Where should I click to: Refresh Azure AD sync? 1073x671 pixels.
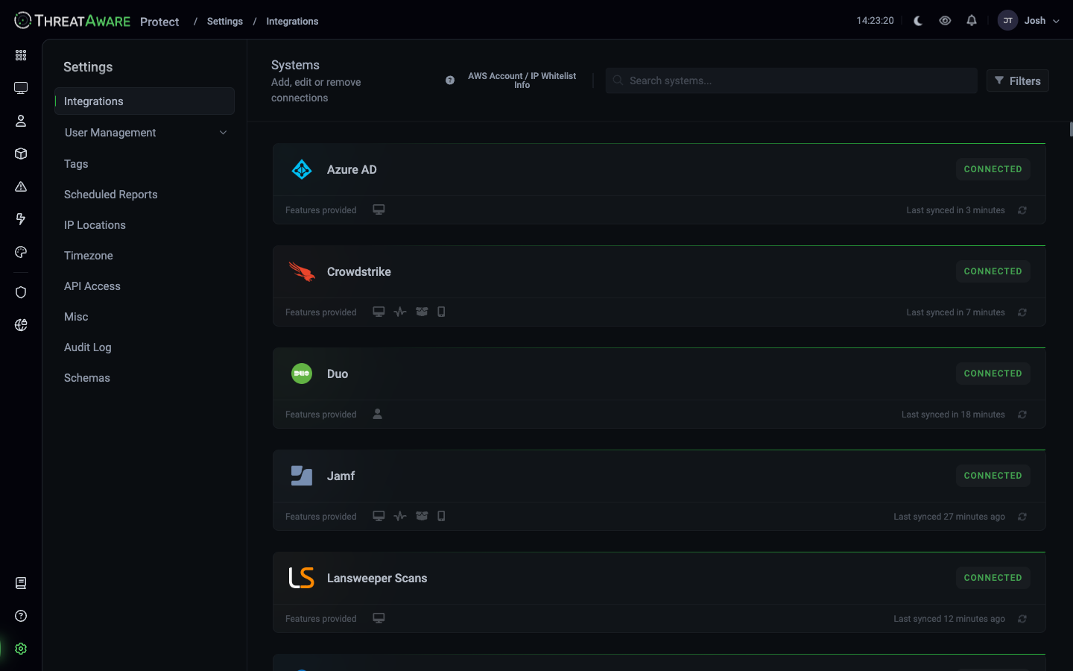click(x=1022, y=210)
